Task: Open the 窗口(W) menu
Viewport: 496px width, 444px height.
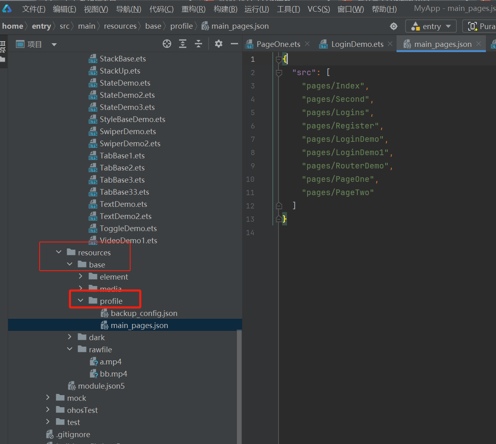Action: [350, 9]
